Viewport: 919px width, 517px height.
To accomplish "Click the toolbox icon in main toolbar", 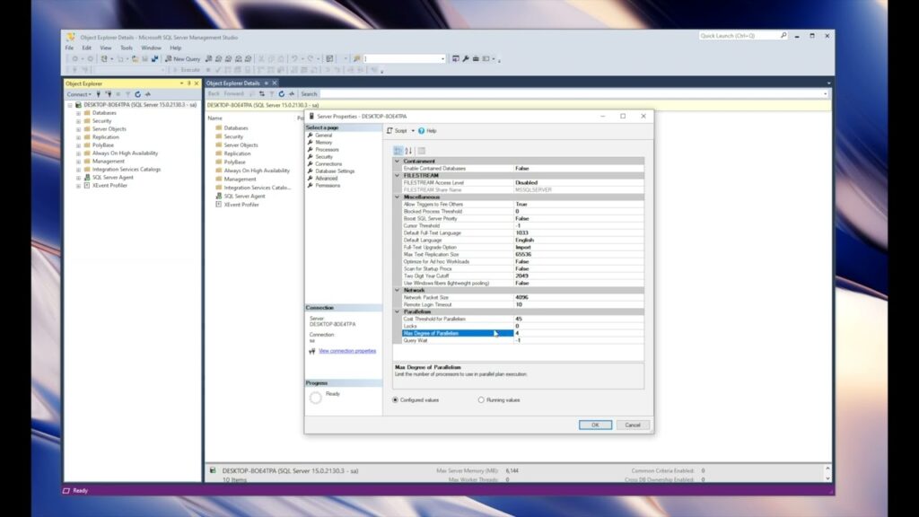I will point(476,58).
